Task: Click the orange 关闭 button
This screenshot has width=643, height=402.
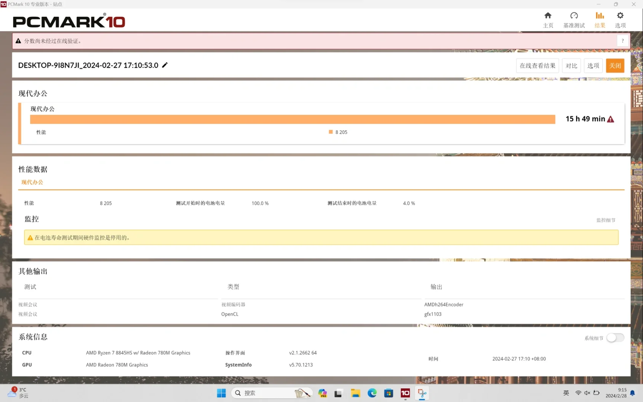Action: [615, 66]
